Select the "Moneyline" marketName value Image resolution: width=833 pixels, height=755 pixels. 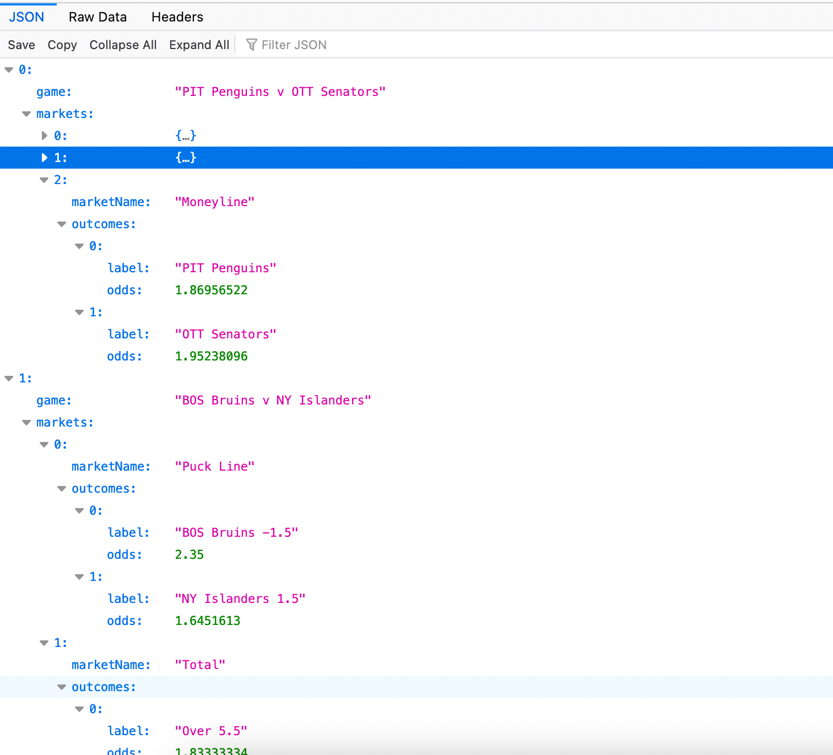(x=215, y=202)
